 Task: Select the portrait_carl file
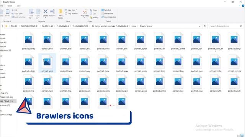tap(159, 41)
